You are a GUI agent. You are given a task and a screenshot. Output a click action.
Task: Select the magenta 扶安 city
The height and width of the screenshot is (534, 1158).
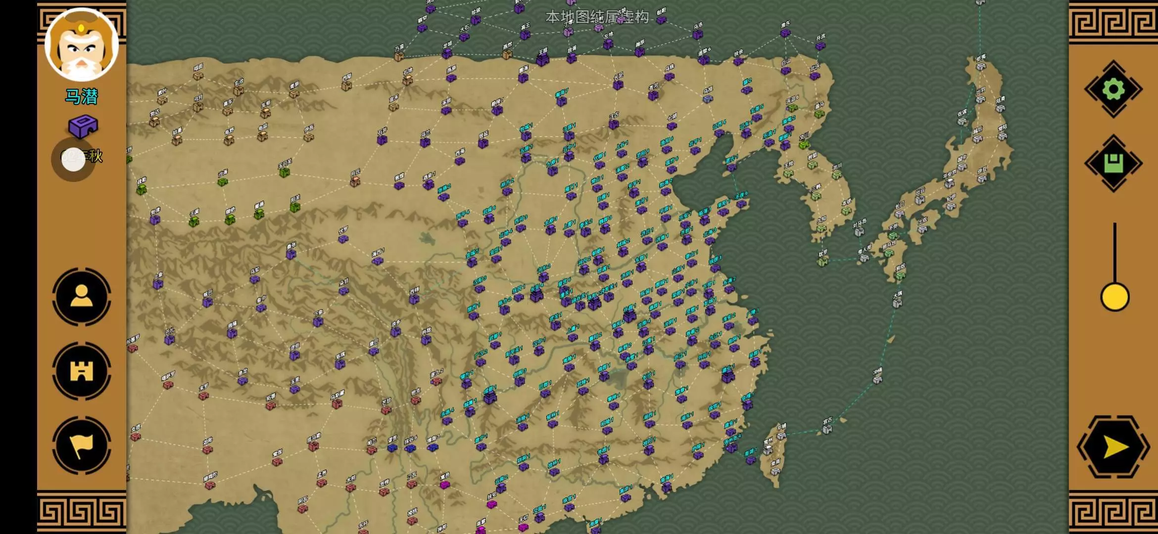pyautogui.click(x=491, y=504)
